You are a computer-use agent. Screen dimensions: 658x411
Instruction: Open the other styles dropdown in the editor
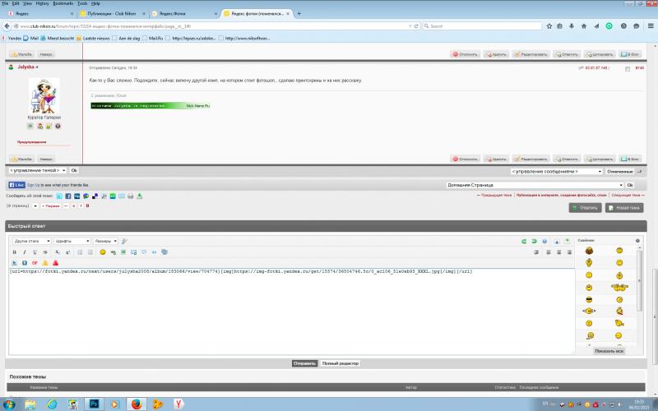tap(32, 241)
